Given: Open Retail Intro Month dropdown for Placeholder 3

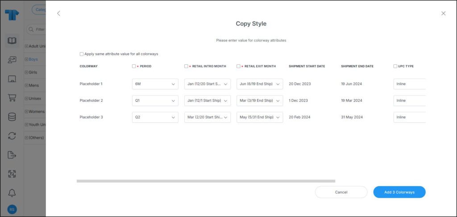Looking at the screenshot, I should (208, 117).
